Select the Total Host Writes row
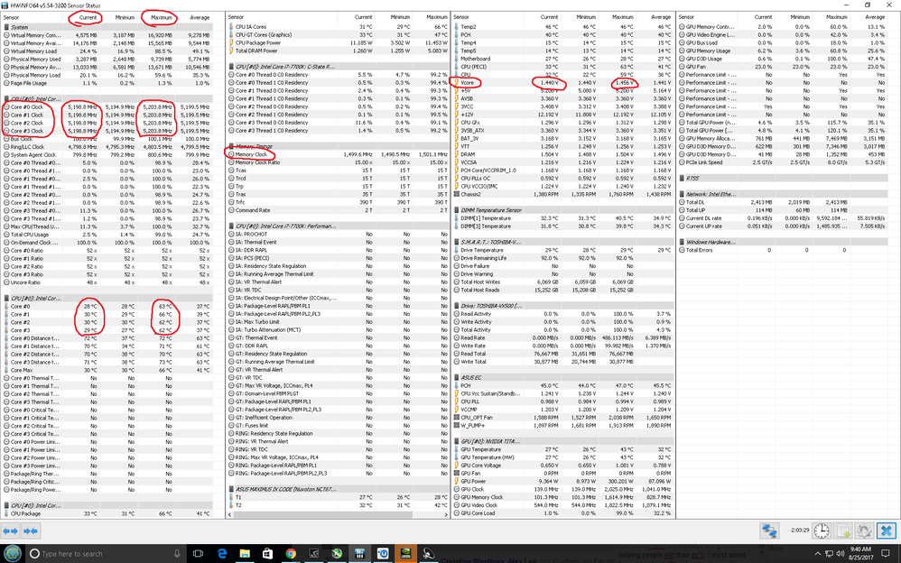The width and height of the screenshot is (901, 563). [x=563, y=282]
